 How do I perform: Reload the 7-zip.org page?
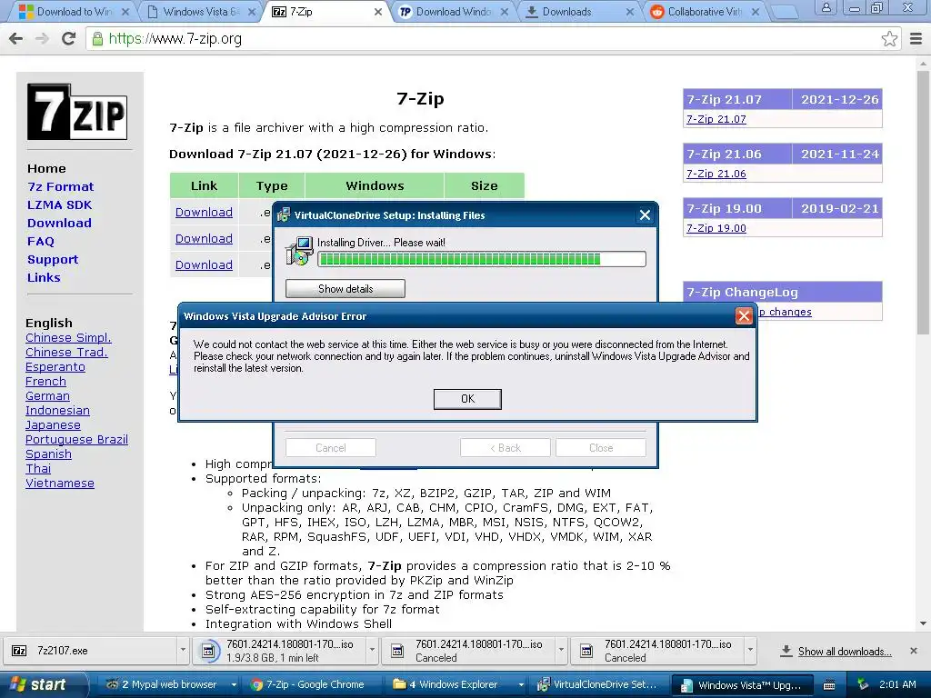tap(69, 39)
